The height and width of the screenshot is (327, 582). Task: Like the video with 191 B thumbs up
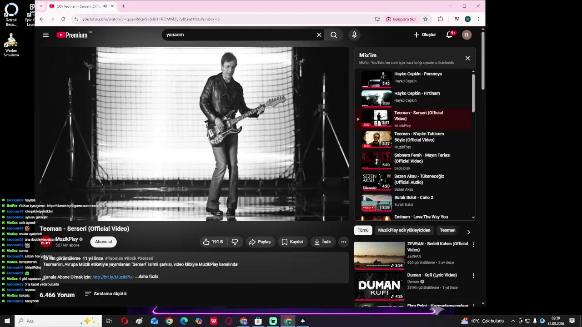[x=213, y=242]
